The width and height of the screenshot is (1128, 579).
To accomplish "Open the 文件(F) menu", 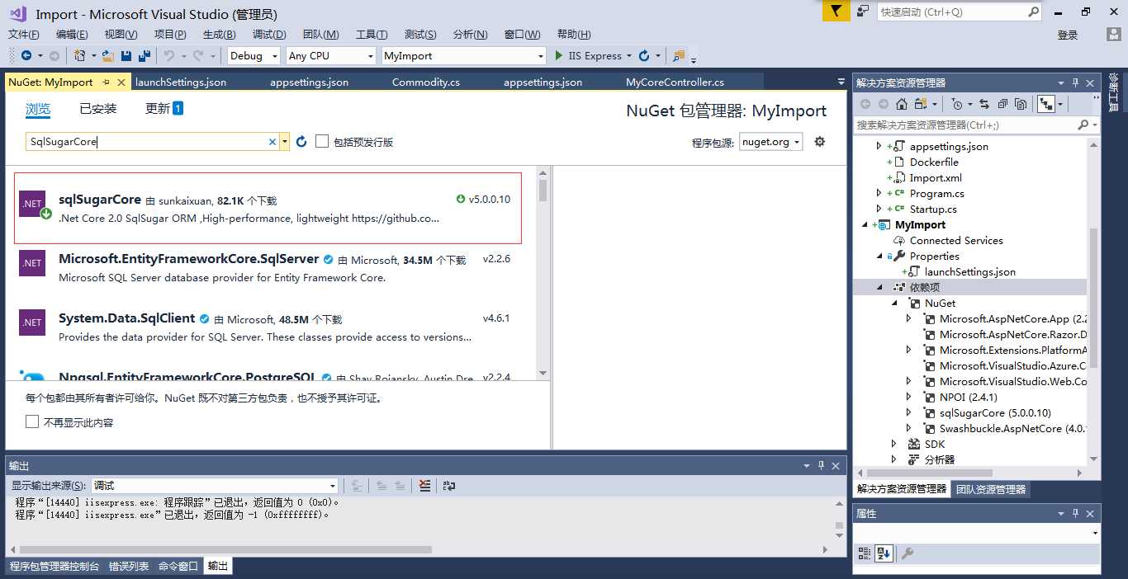I will point(24,35).
